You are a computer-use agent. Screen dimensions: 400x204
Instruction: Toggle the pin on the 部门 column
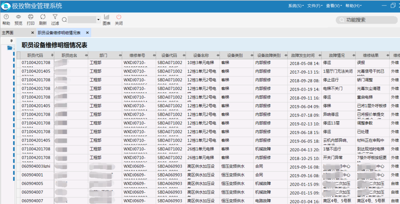(120, 55)
